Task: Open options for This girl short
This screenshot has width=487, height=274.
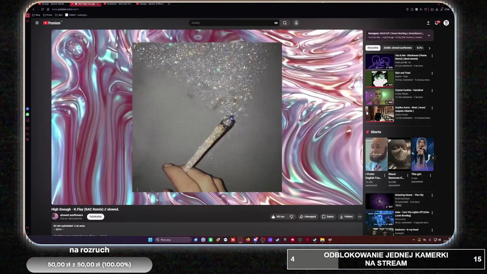Action: pyautogui.click(x=430, y=175)
